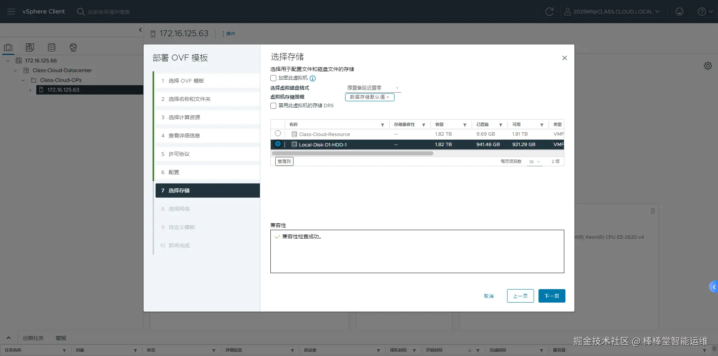Image resolution: width=718 pixels, height=356 pixels.
Task: Select the Local-Disk-D1-HDD-1 datastore radio button
Action: tap(278, 144)
